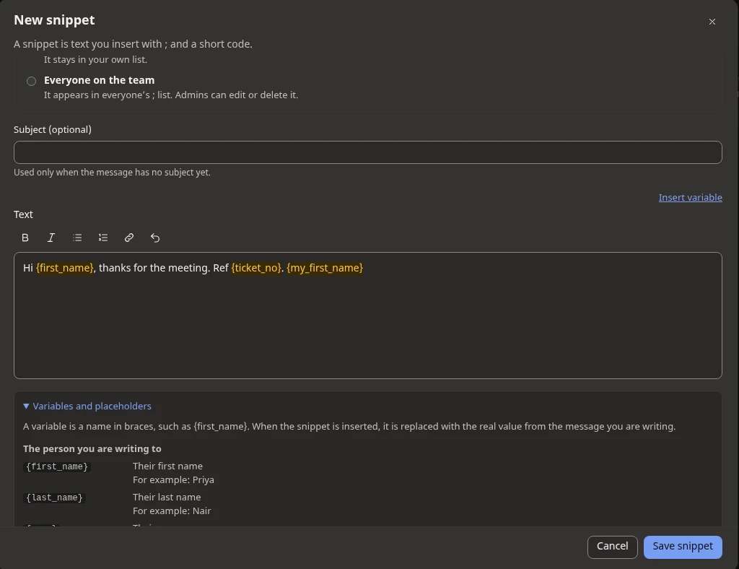Click the 'Subject (optional)' label
This screenshot has width=739, height=569.
(52, 130)
